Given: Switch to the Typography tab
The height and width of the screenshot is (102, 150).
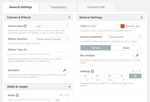Looking at the screenshot, I should [x=58, y=7].
